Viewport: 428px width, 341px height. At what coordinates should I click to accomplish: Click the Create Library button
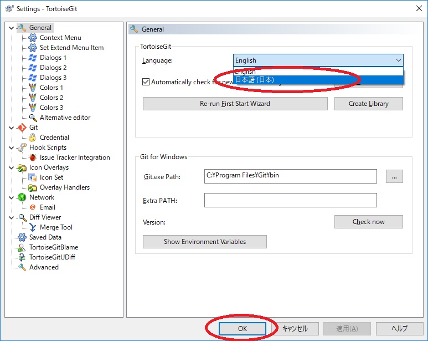tap(369, 104)
